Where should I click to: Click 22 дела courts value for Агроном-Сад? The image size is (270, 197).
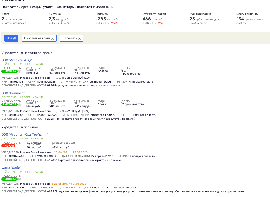(102, 71)
